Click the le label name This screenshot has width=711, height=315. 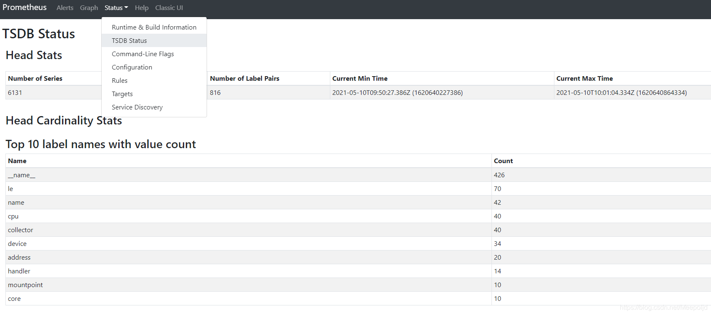(x=10, y=189)
